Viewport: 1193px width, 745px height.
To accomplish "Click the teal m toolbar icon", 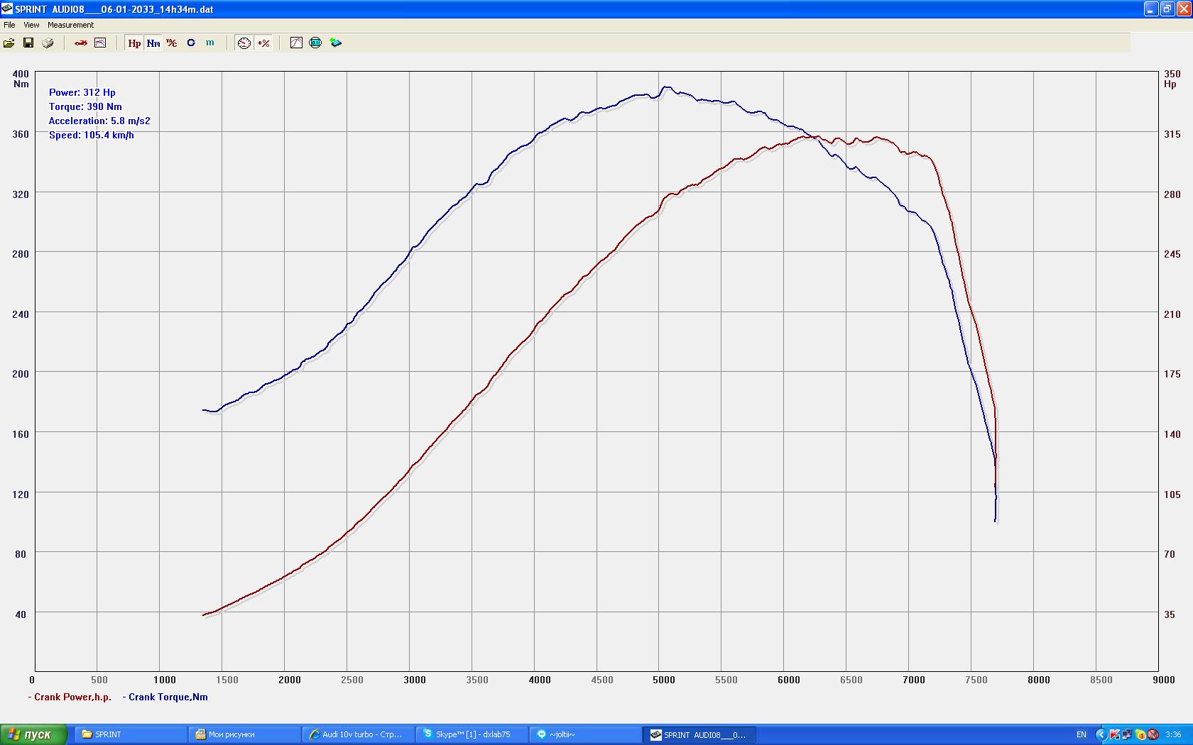I will click(x=210, y=43).
